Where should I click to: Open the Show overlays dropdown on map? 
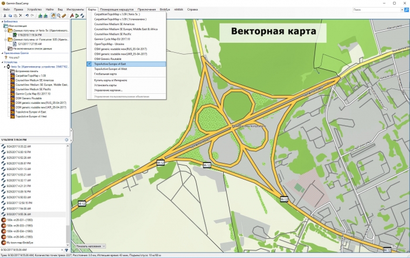(90, 246)
